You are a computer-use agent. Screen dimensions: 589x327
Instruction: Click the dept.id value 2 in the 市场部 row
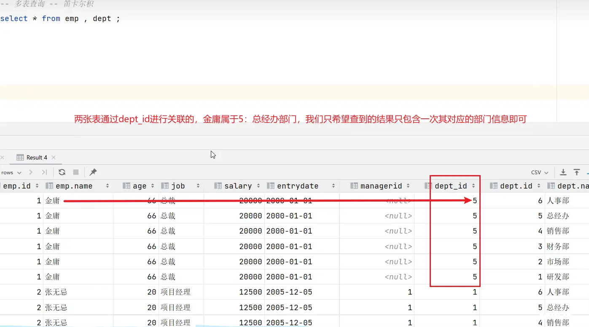click(x=540, y=261)
